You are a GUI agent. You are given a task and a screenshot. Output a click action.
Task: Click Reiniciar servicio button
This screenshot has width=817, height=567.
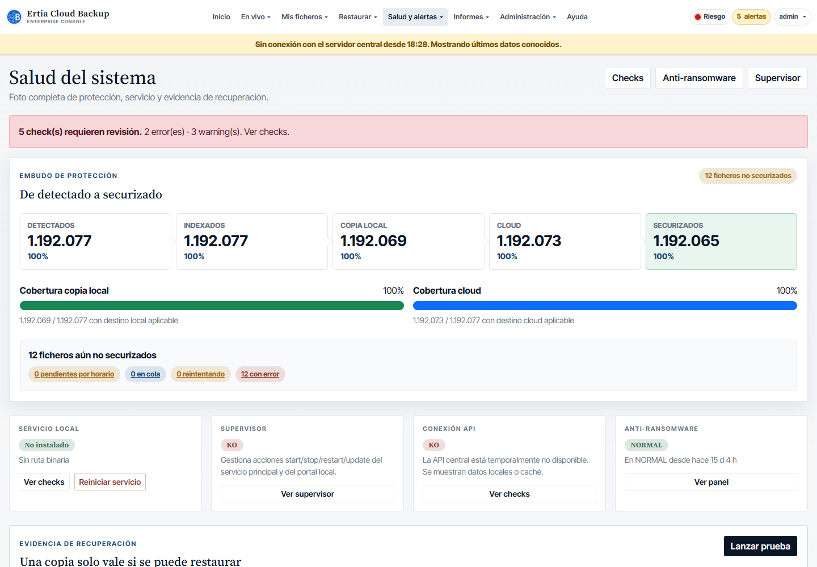[110, 482]
